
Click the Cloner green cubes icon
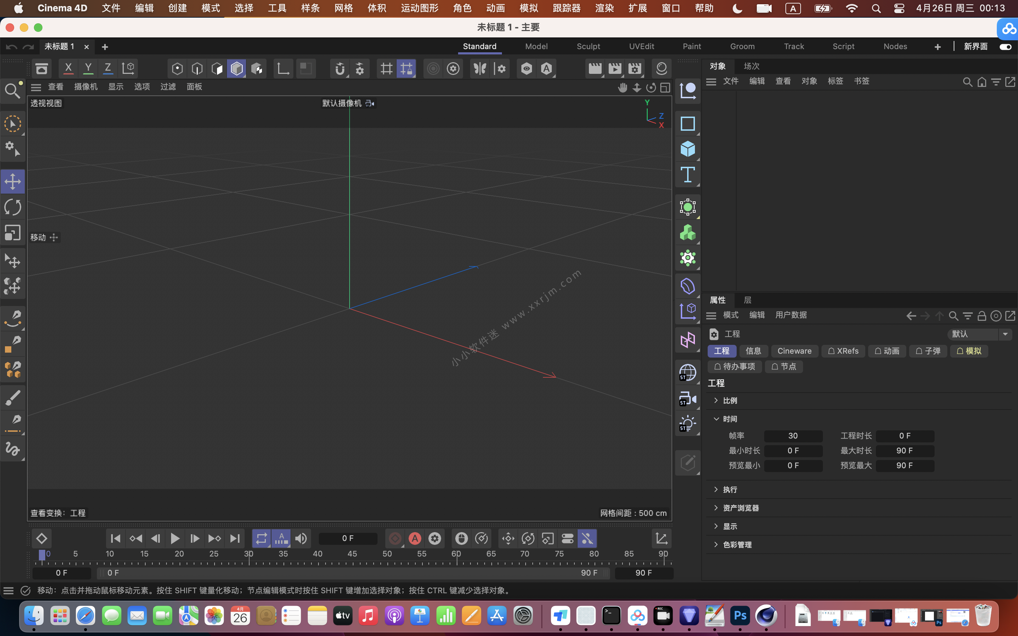(x=688, y=232)
